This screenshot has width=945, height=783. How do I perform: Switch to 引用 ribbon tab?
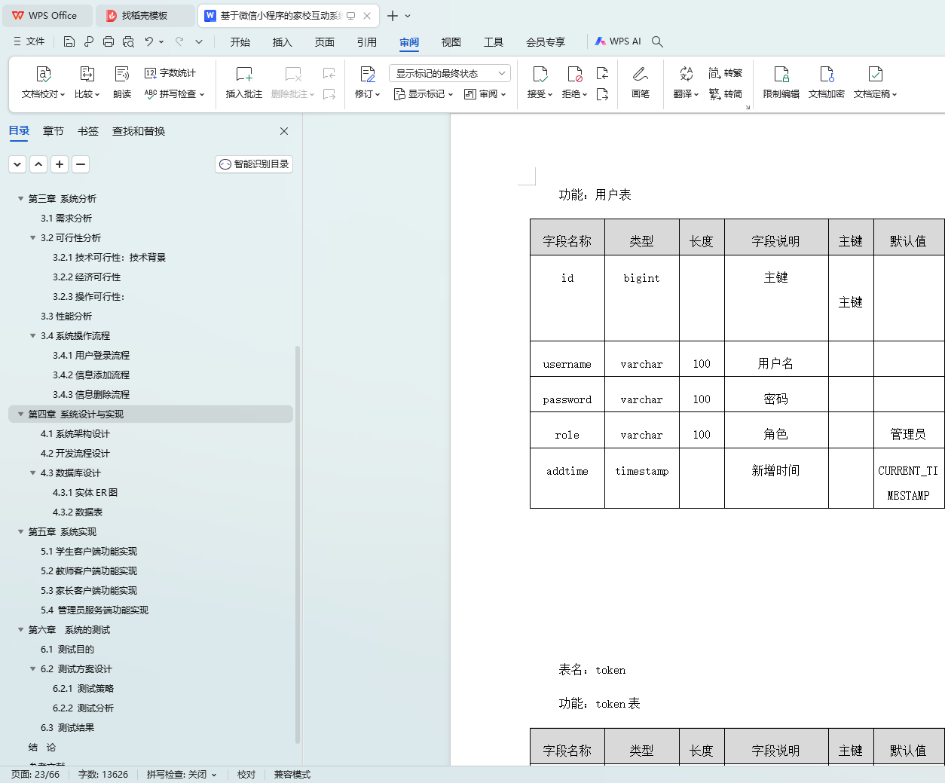[367, 42]
